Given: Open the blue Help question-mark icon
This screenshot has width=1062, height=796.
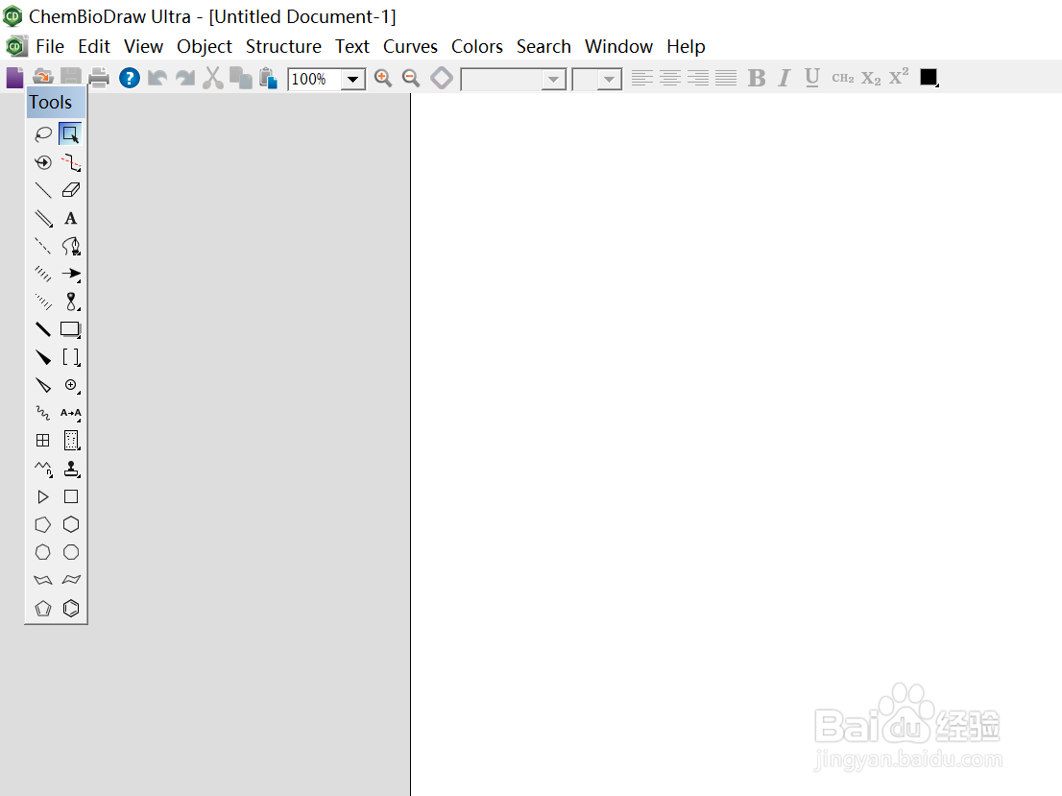Looking at the screenshot, I should (x=130, y=78).
